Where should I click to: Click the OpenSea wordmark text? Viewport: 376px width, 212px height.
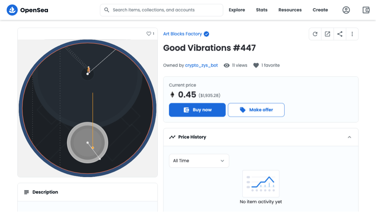coord(34,10)
